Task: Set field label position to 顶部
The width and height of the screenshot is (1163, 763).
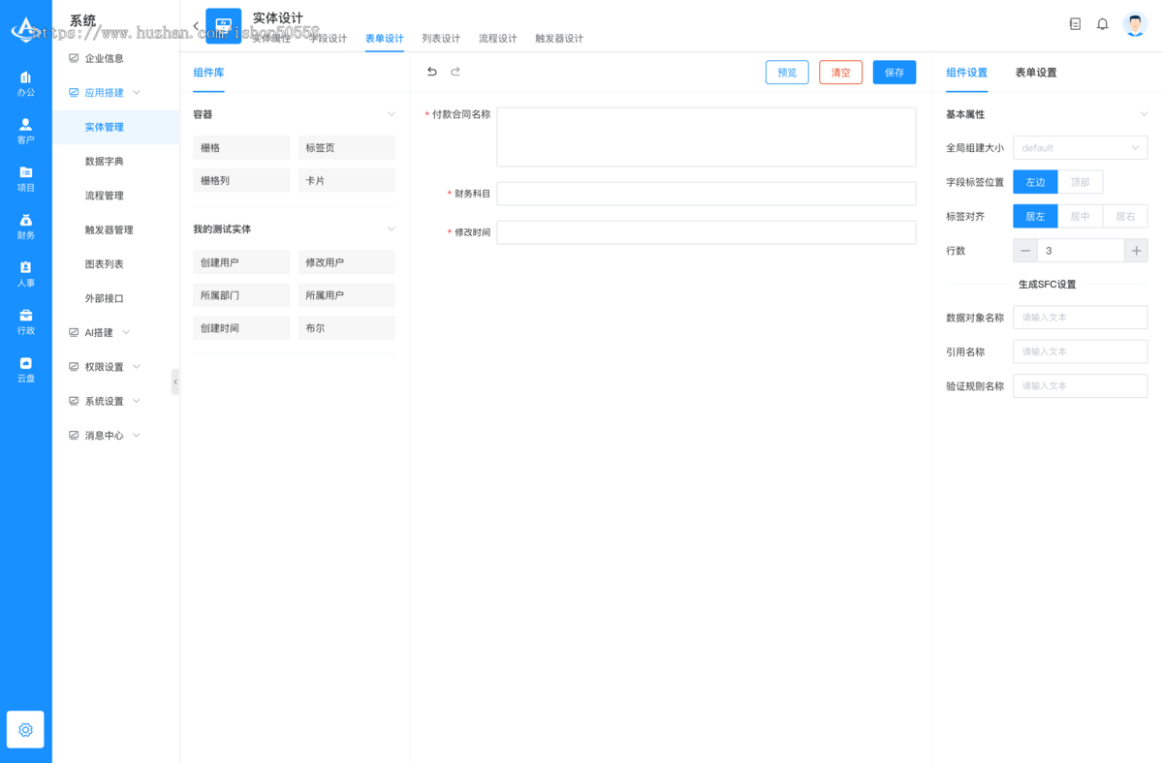Action: pos(1080,182)
